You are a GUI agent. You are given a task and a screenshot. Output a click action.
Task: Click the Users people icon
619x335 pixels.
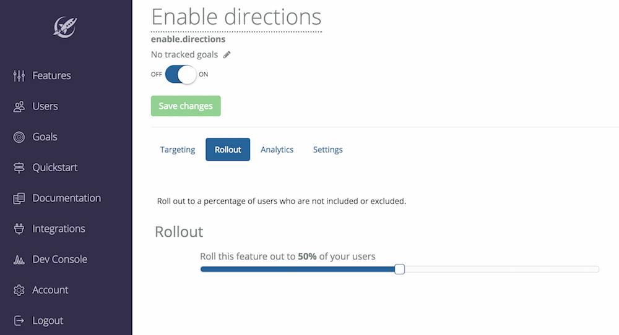click(19, 106)
